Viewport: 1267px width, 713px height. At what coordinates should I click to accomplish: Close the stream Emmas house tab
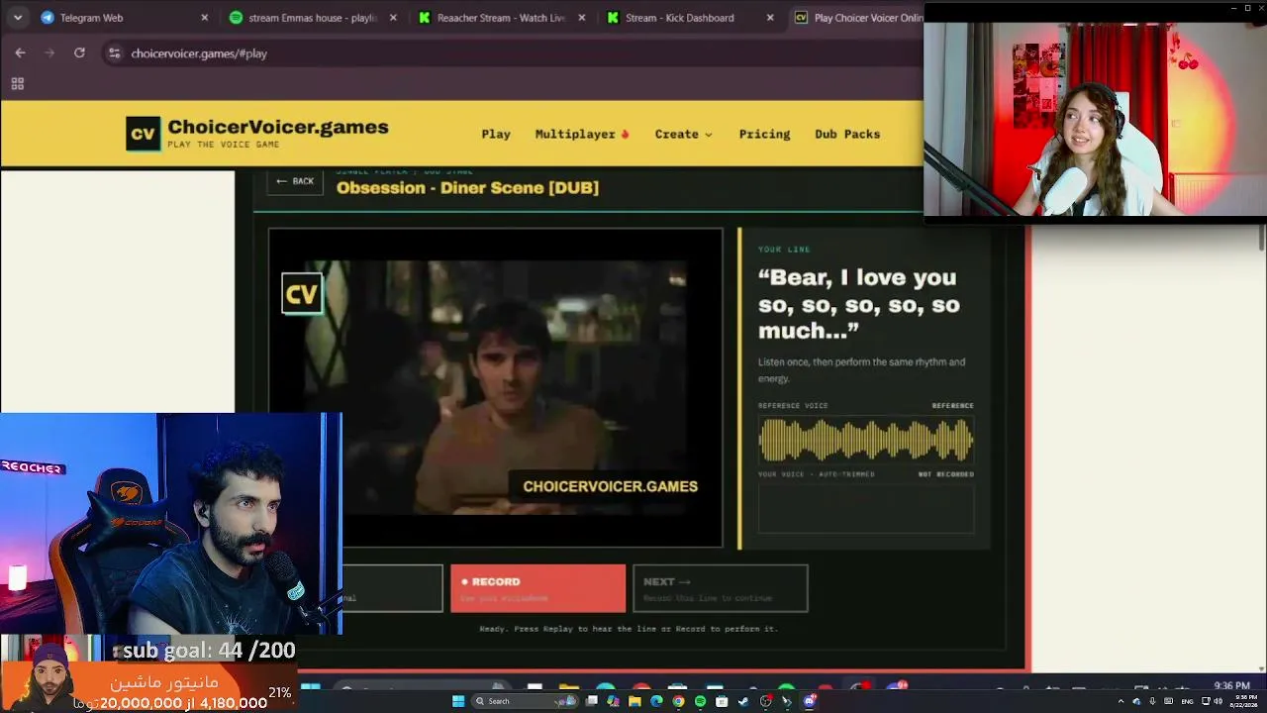point(394,18)
